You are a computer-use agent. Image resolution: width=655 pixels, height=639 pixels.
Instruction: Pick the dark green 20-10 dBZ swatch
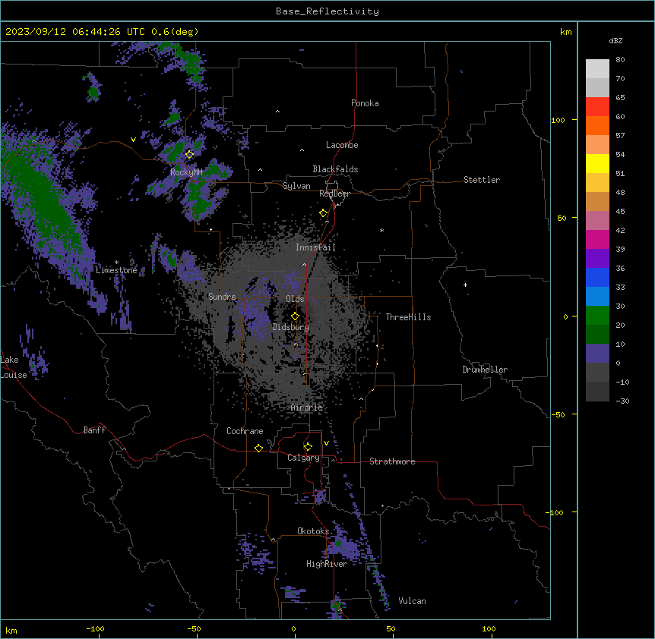[x=597, y=335]
